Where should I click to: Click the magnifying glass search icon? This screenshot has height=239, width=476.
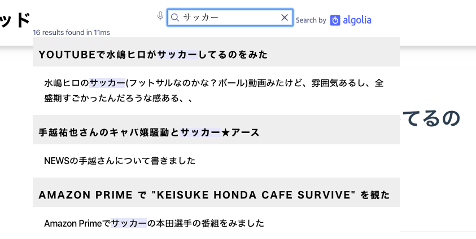point(175,17)
